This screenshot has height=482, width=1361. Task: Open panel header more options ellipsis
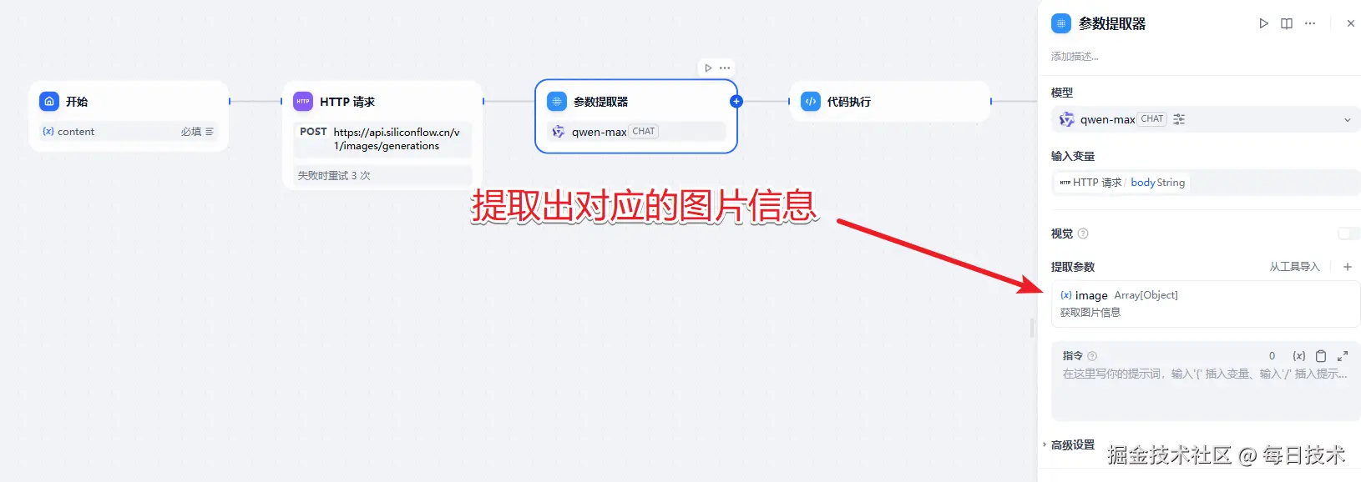click(1310, 23)
